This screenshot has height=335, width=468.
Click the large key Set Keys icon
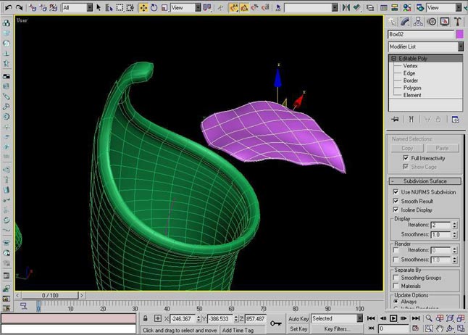click(x=276, y=323)
